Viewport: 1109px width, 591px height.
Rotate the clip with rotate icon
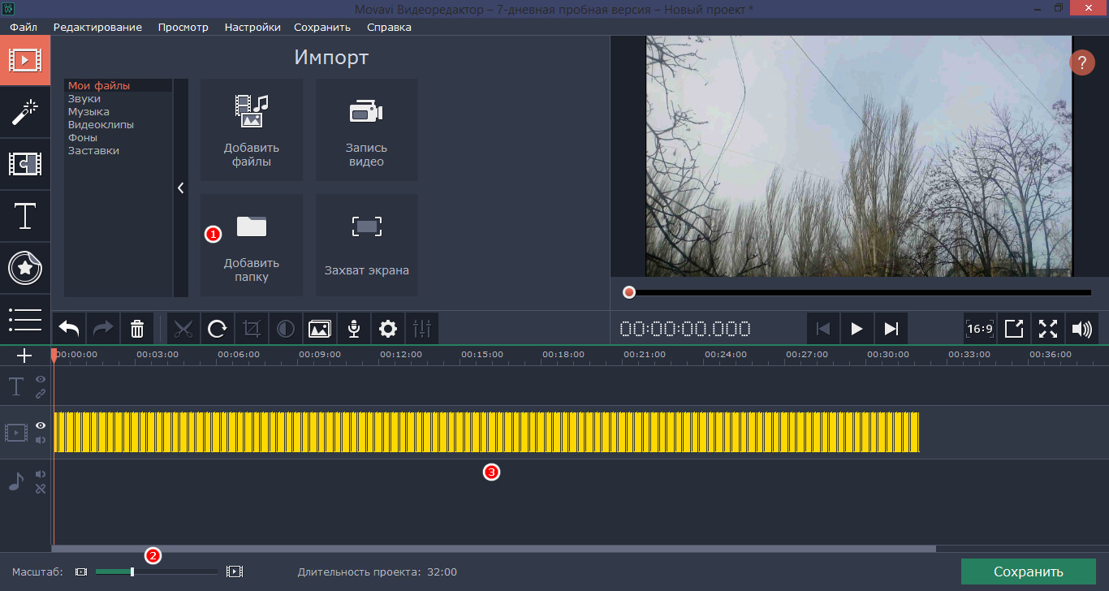pyautogui.click(x=218, y=329)
